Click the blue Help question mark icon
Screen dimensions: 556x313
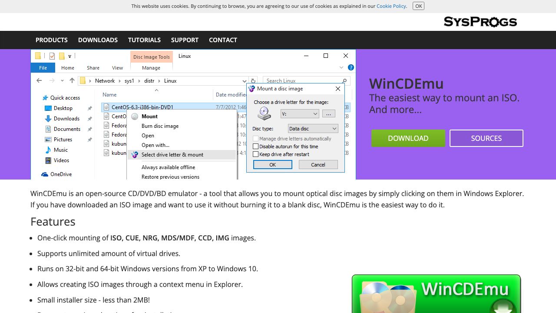click(351, 67)
